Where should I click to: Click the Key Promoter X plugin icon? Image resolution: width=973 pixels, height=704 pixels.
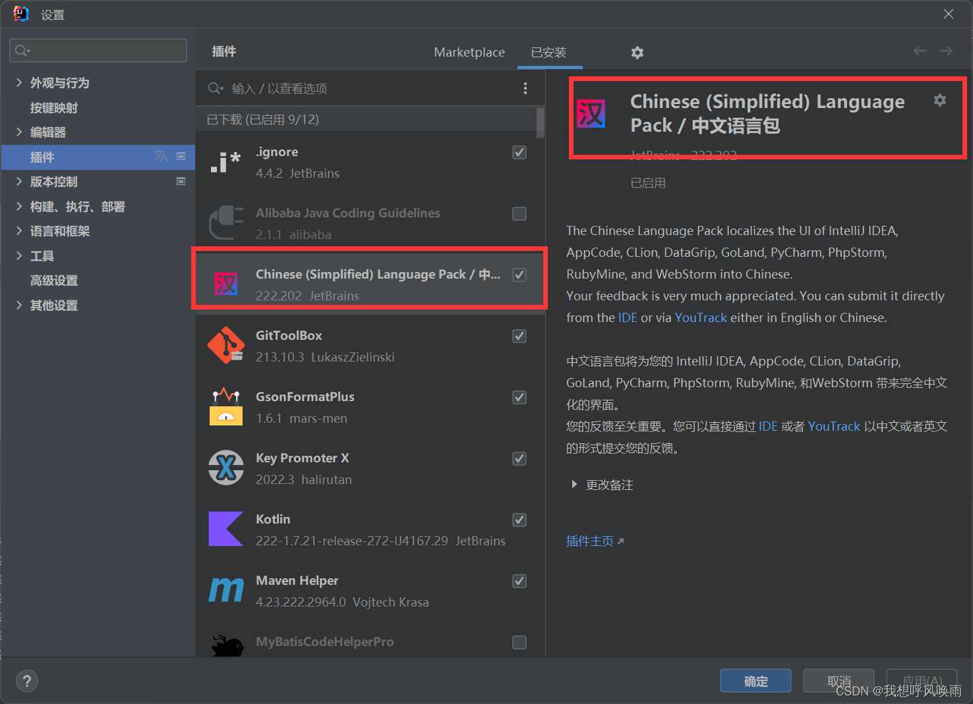[x=226, y=468]
